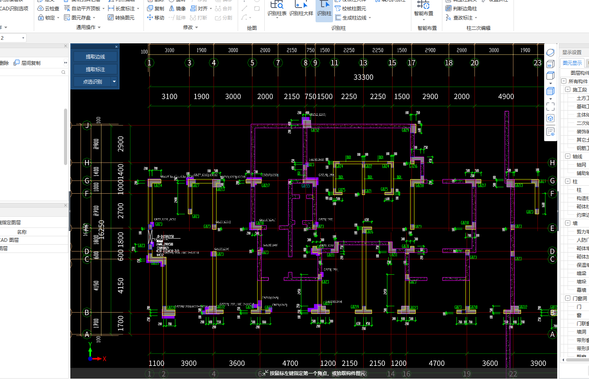Collapse the 轴线 tree node

pyautogui.click(x=568, y=156)
